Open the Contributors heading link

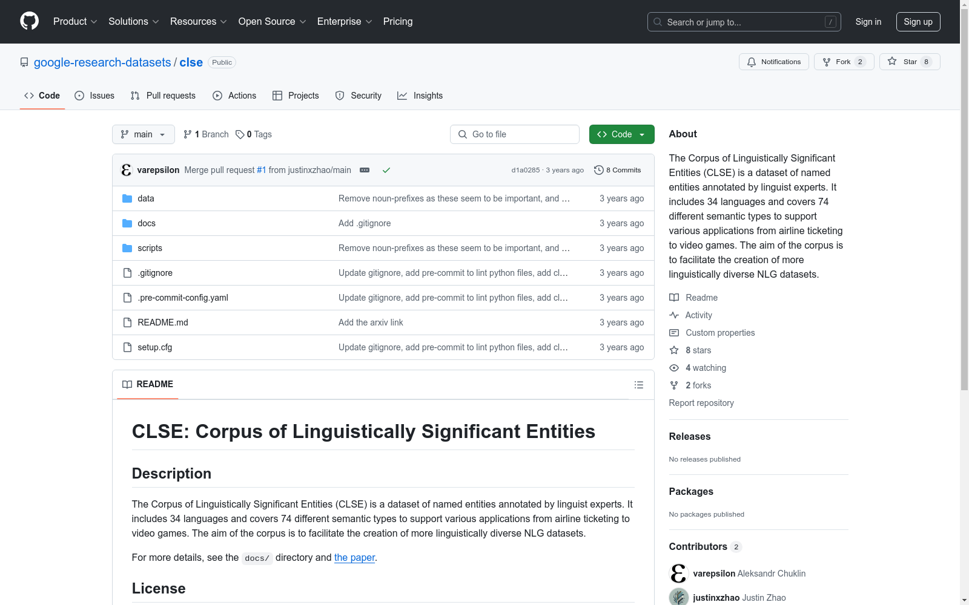[706, 546]
